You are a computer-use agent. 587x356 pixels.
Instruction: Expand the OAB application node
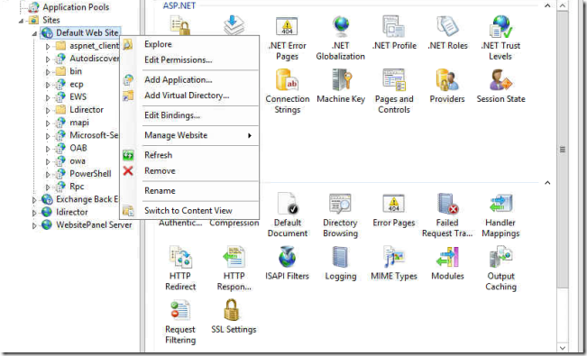click(x=48, y=149)
